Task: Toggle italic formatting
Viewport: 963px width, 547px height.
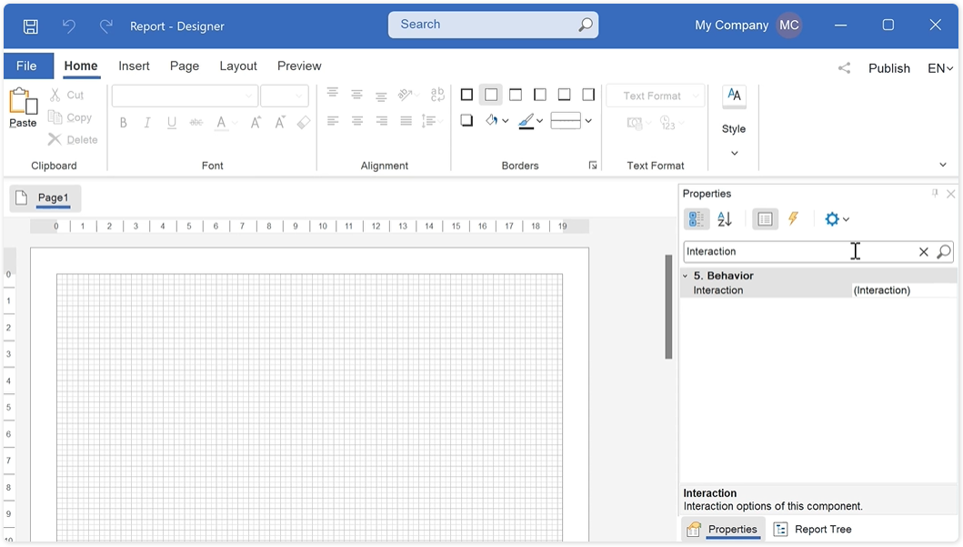Action: click(x=147, y=123)
